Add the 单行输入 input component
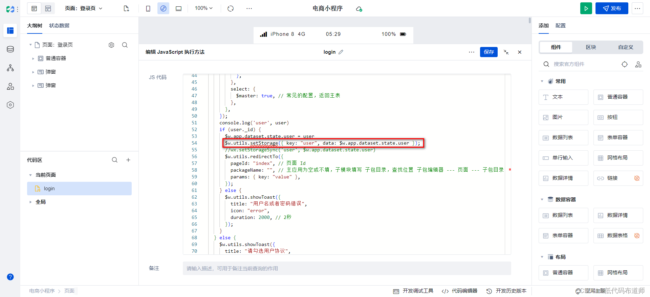This screenshot has width=650, height=297. pyautogui.click(x=563, y=158)
